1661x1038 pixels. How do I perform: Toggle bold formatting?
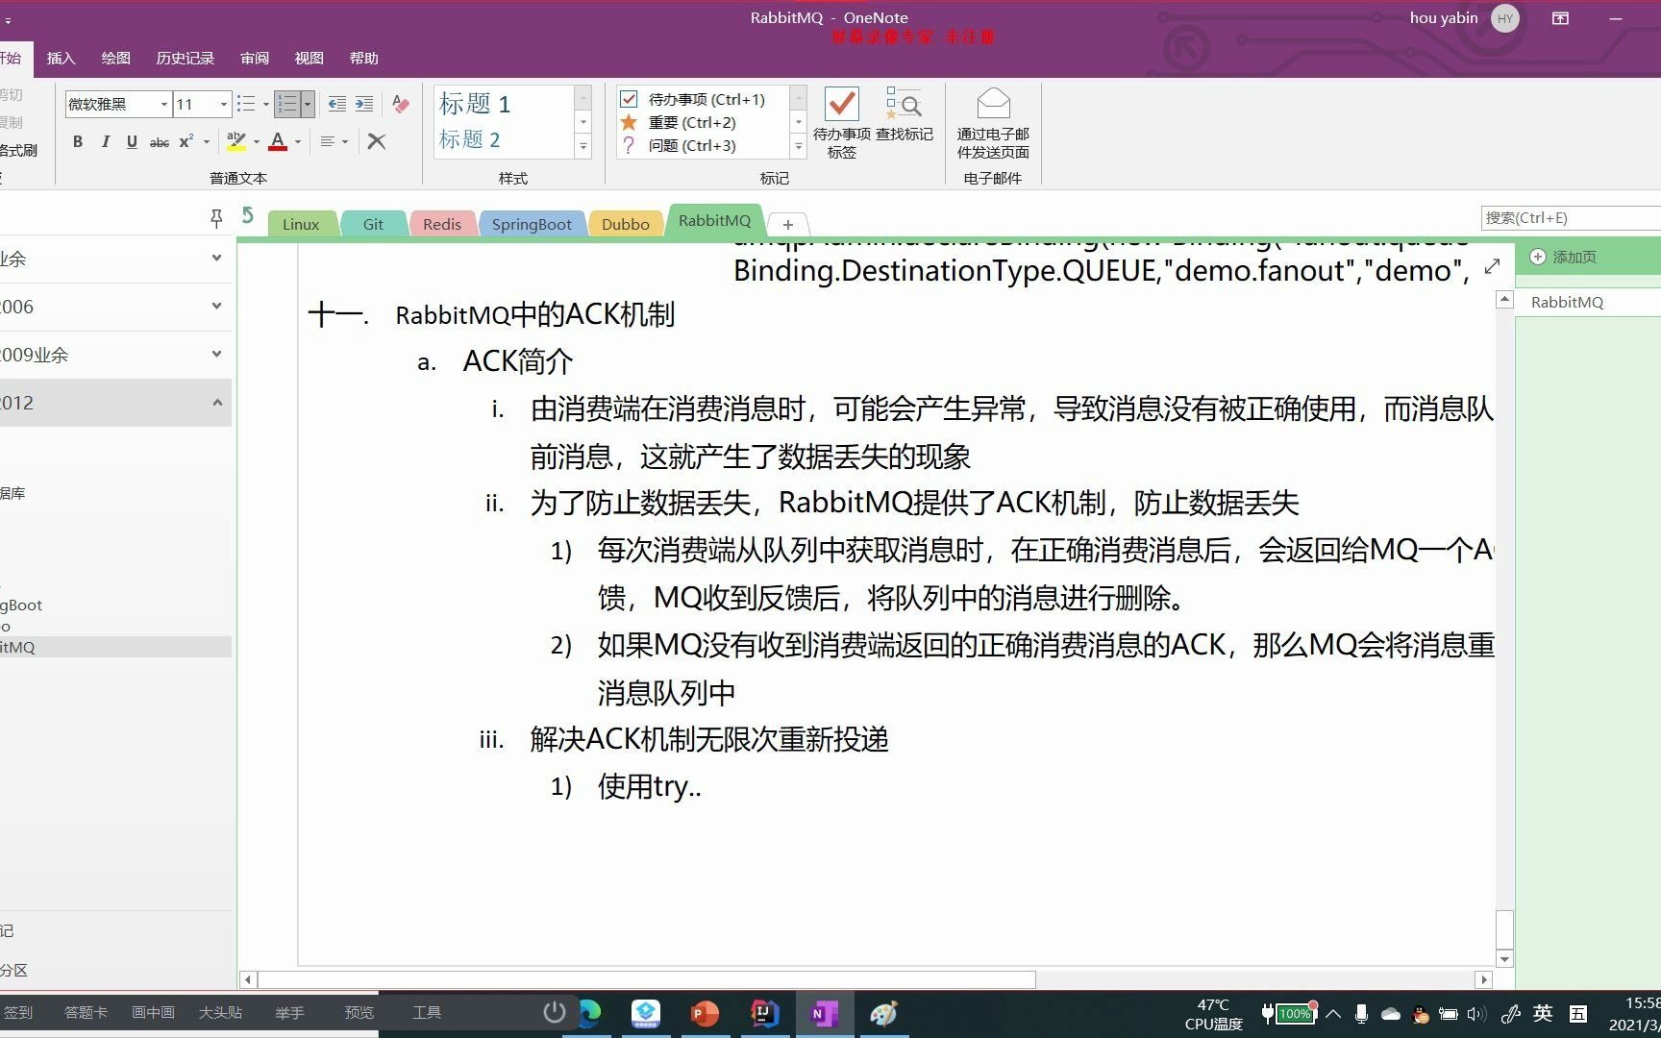78,141
